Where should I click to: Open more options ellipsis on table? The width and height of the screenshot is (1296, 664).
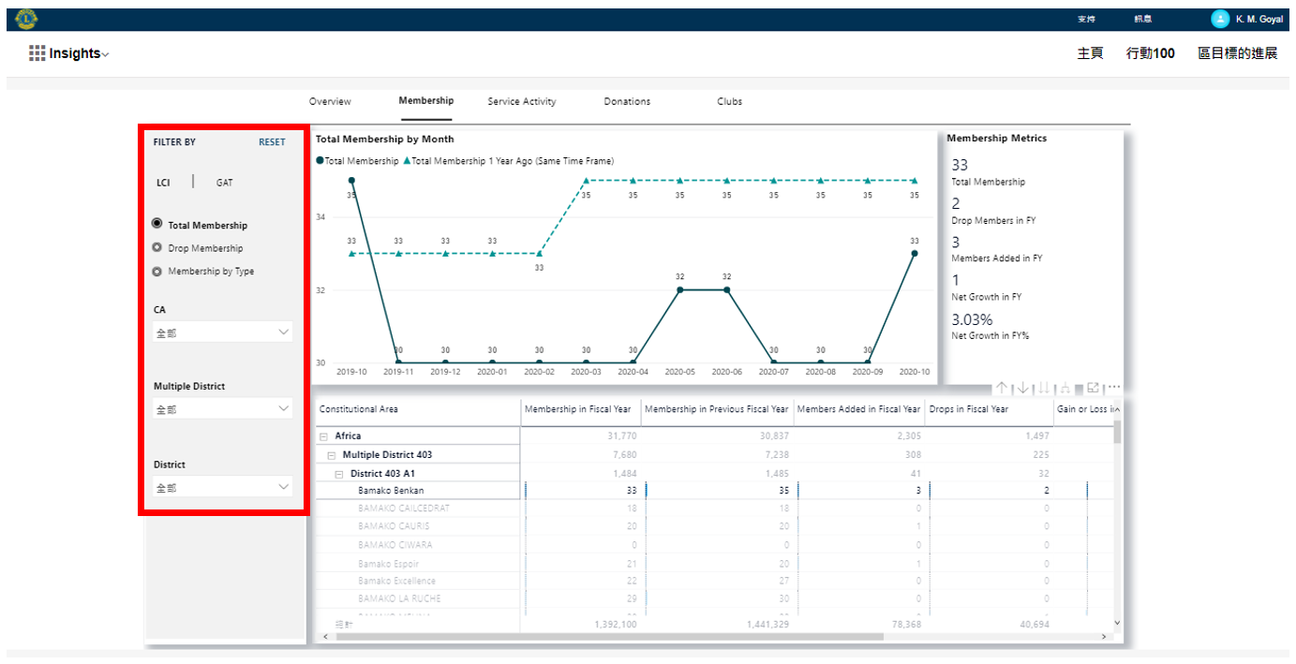coord(1113,388)
